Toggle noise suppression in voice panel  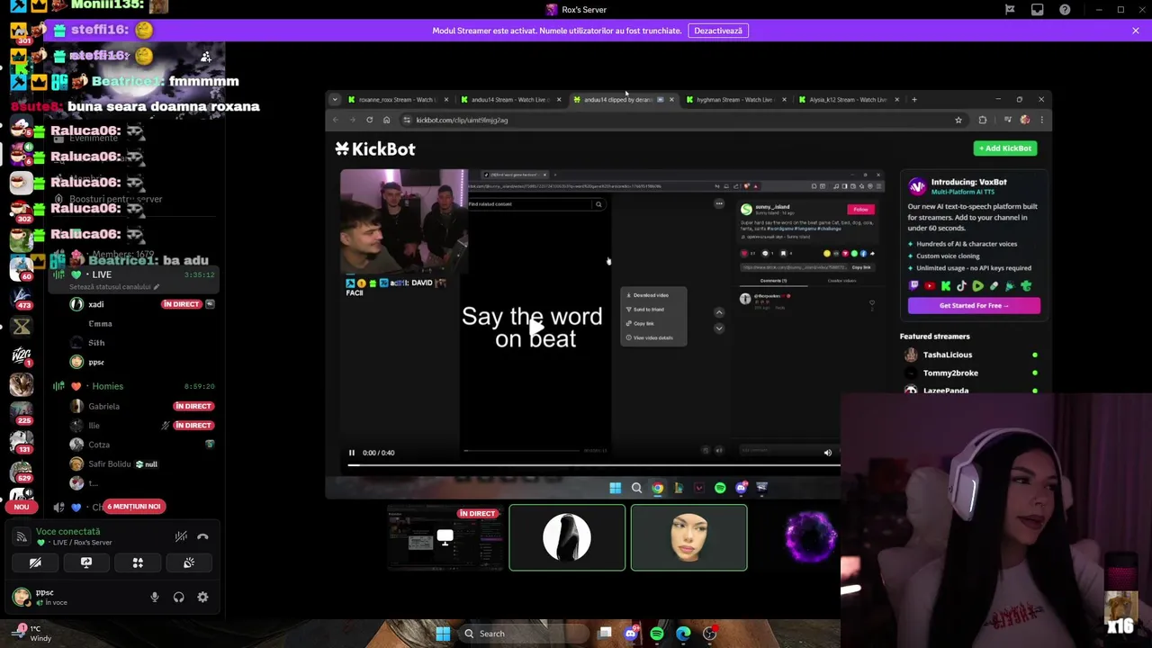pyautogui.click(x=181, y=537)
